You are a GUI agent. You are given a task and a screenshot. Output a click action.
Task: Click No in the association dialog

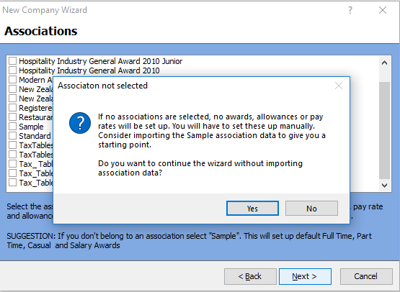(x=311, y=209)
